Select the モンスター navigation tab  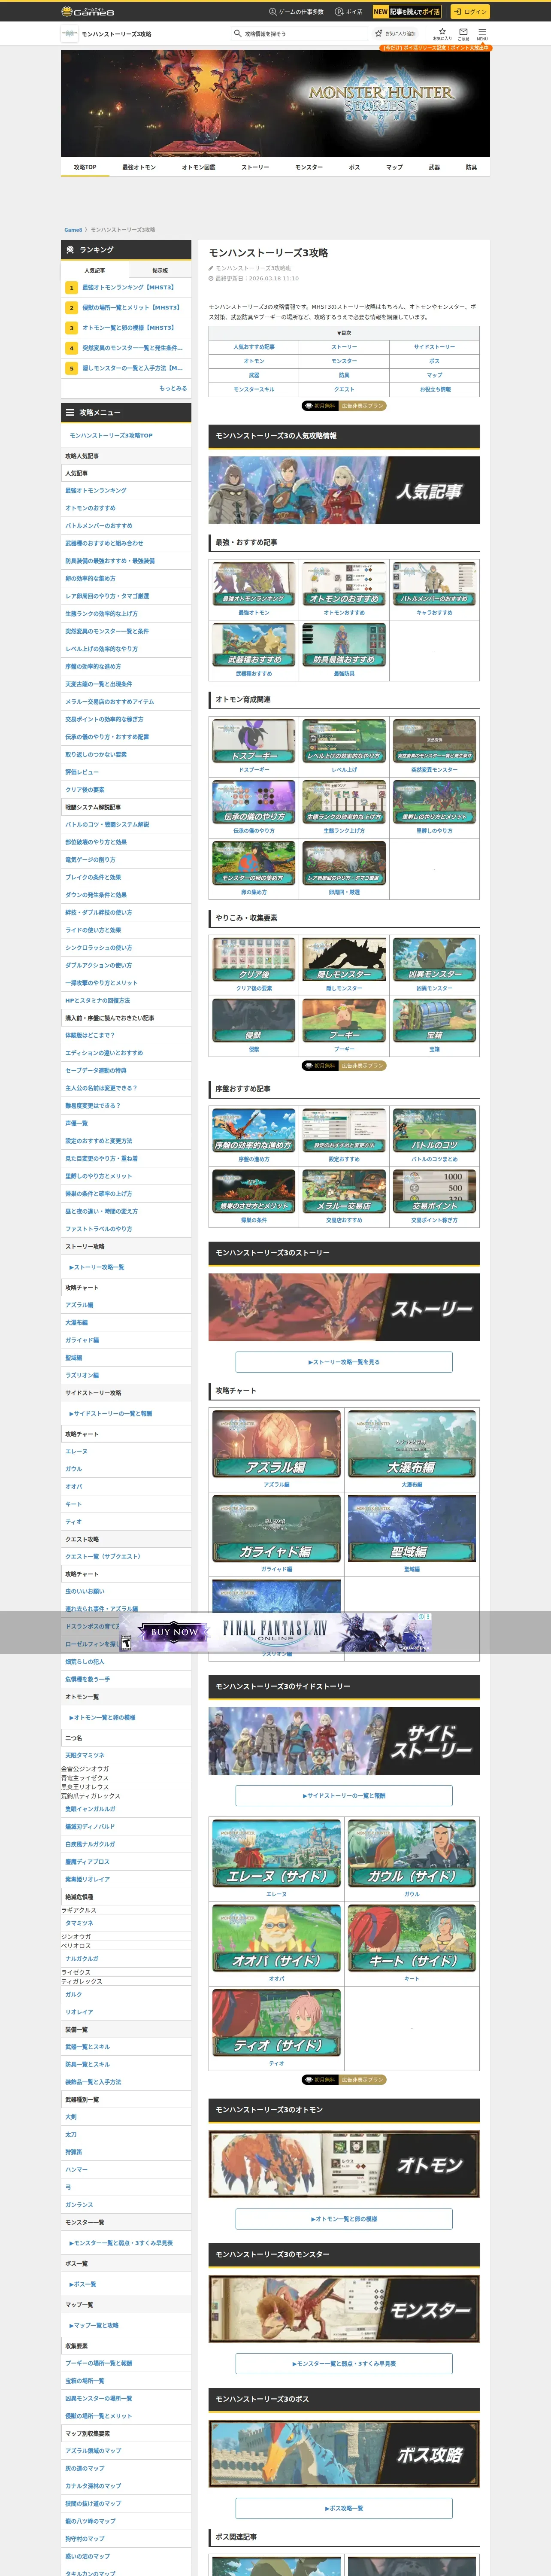(x=309, y=167)
